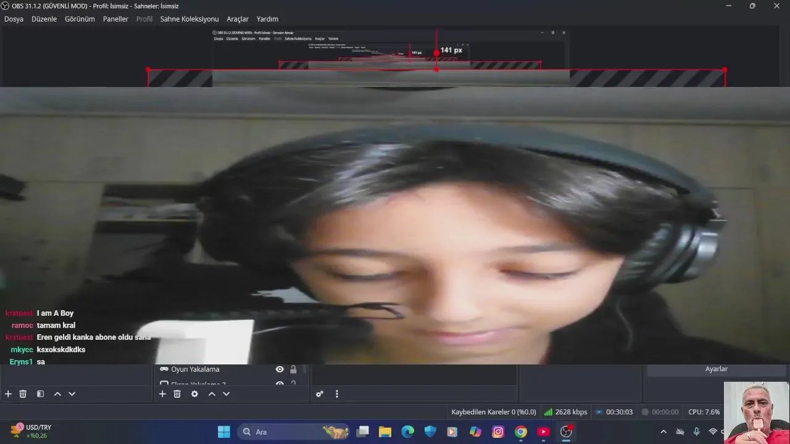Move scene up arrow
This screenshot has height=444, width=790.
click(57, 393)
